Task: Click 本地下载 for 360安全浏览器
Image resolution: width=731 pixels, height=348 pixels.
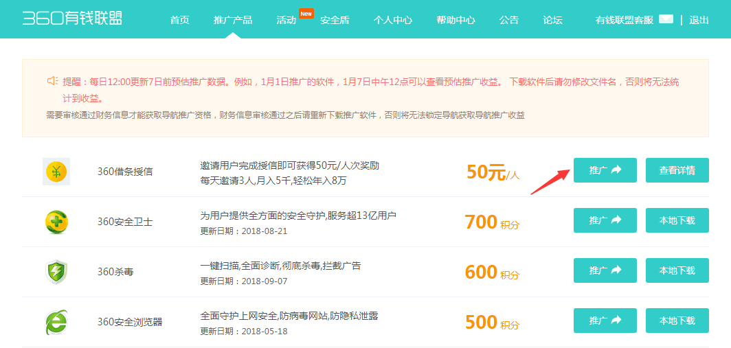Action: 677,321
